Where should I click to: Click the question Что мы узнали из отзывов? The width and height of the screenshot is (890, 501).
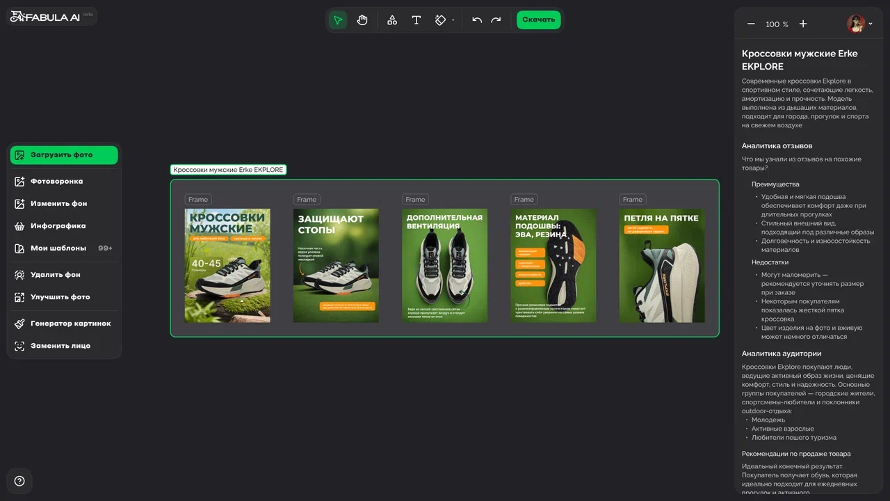pos(802,164)
